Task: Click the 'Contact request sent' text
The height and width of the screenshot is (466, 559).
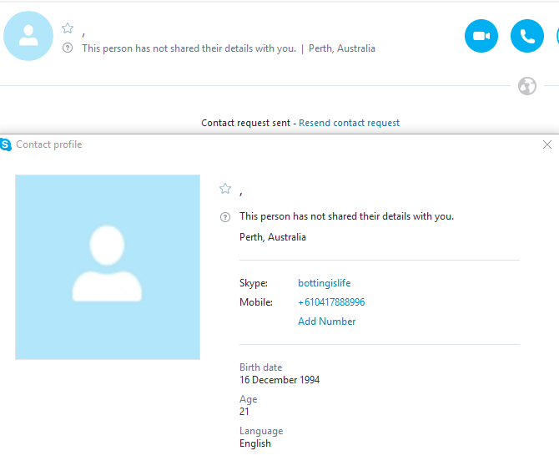Action: [245, 123]
